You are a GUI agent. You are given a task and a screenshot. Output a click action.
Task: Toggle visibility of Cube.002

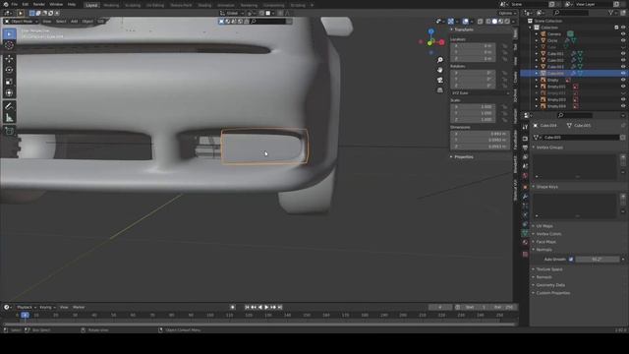click(623, 60)
